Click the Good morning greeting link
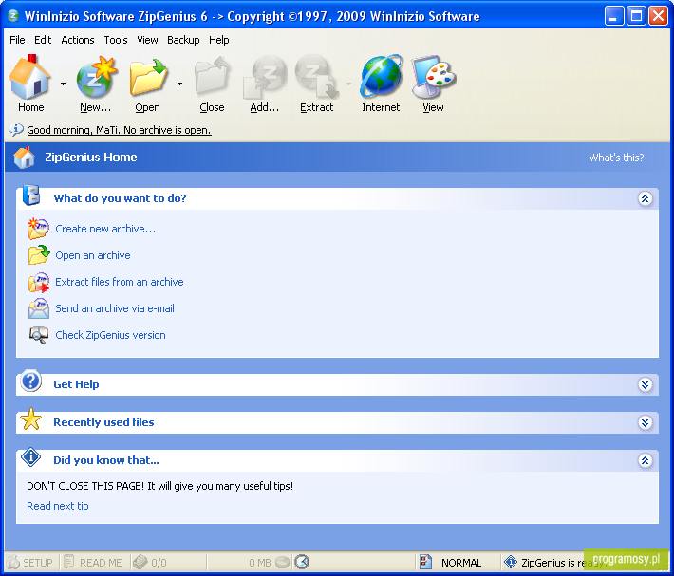Viewport: 674px width, 576px height. tap(119, 130)
